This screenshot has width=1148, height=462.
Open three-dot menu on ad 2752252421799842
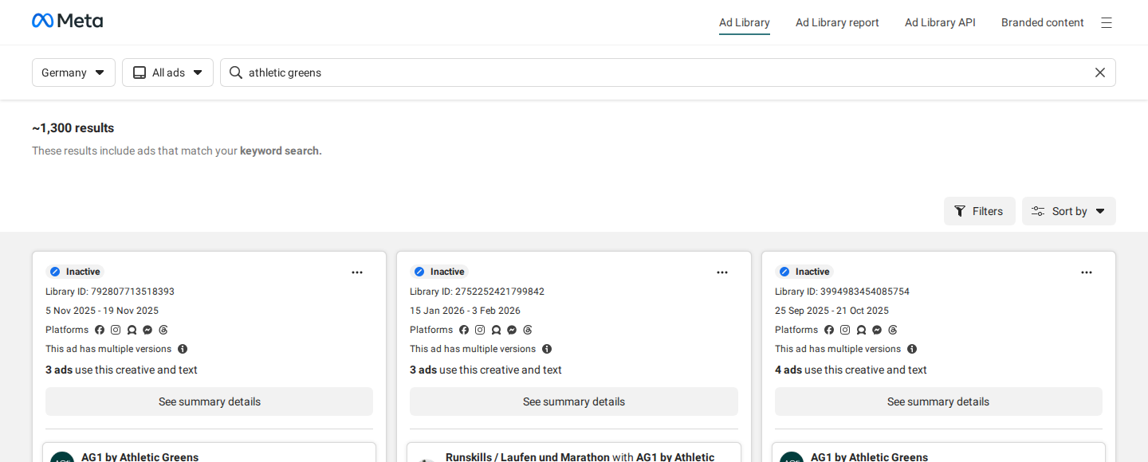(722, 272)
